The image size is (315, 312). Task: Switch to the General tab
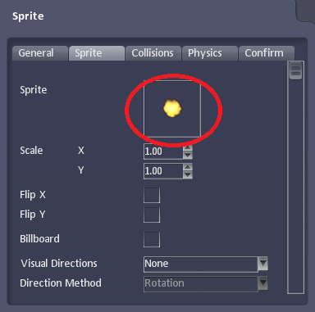[x=40, y=53]
